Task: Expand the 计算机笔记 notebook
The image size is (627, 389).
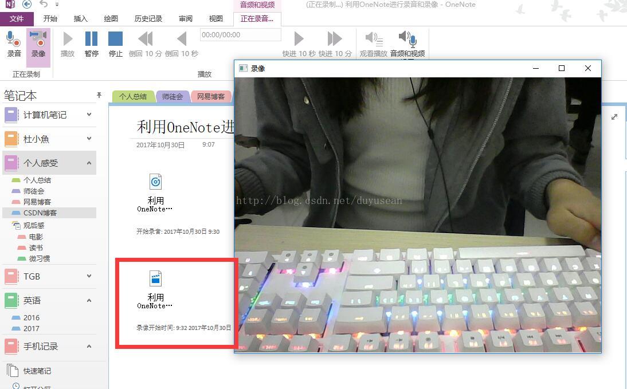Action: pyautogui.click(x=89, y=115)
